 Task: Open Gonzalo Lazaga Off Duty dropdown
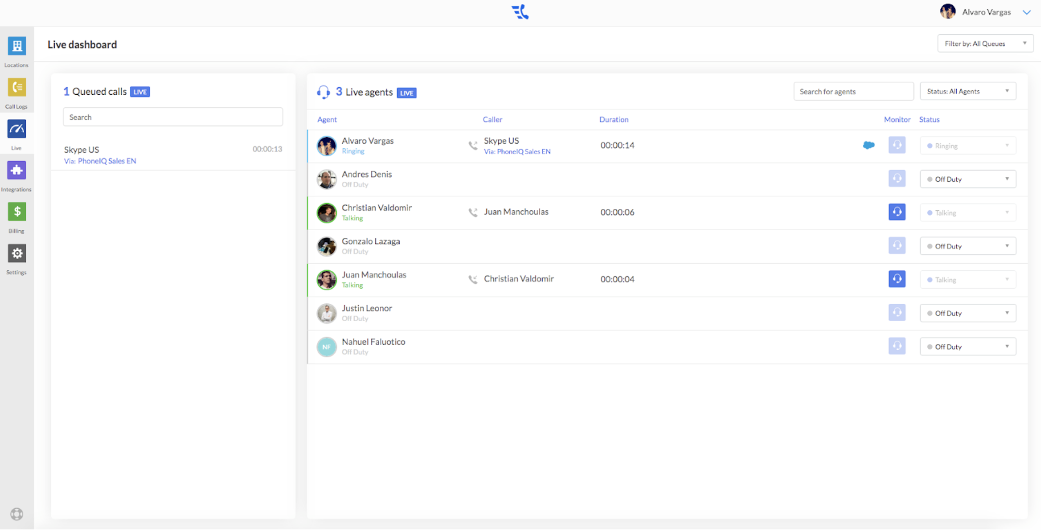[967, 246]
